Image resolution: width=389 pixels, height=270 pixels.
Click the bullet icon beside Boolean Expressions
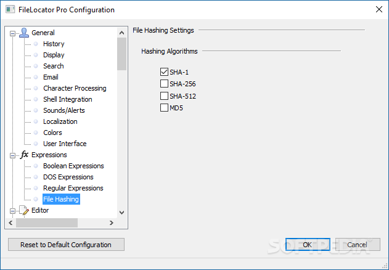(x=36, y=166)
